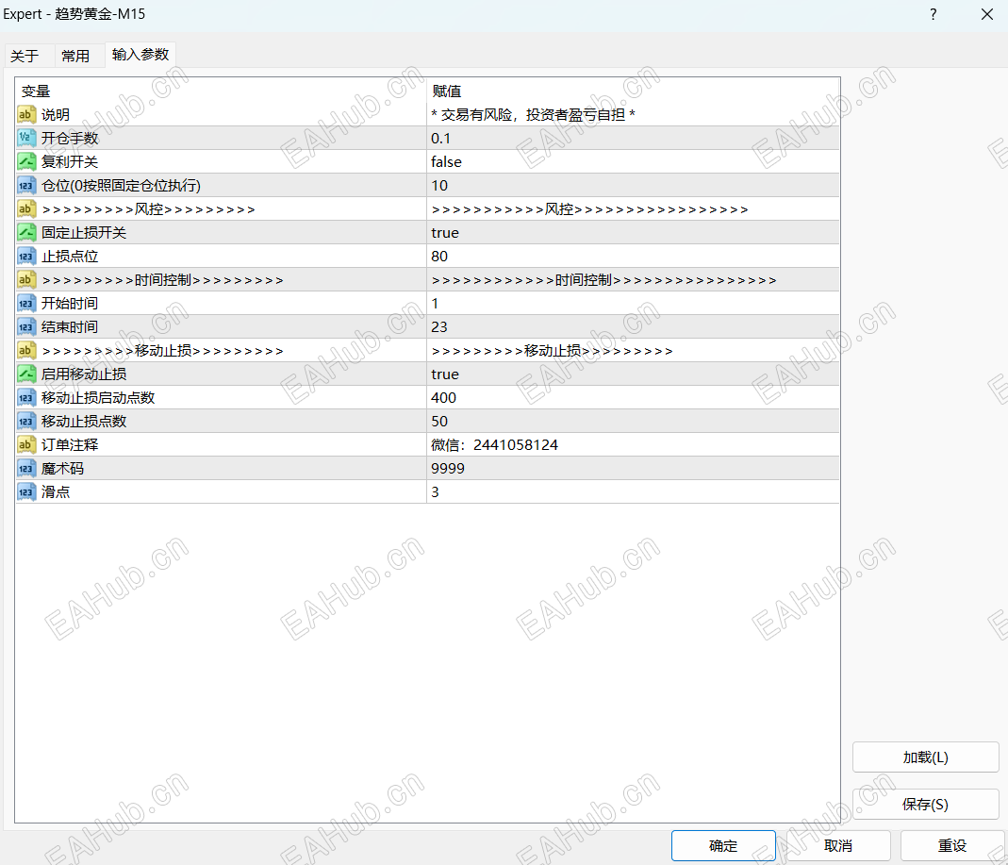Select the 开始时间 variable name

70,303
